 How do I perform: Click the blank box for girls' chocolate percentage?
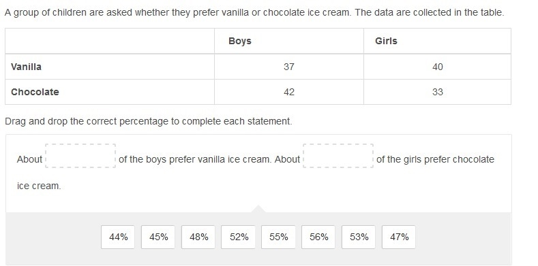click(338, 156)
